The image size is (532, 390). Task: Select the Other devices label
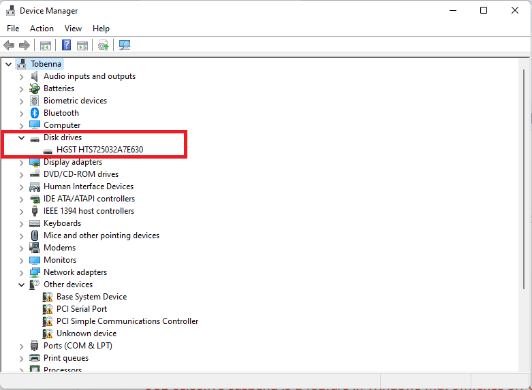point(68,285)
